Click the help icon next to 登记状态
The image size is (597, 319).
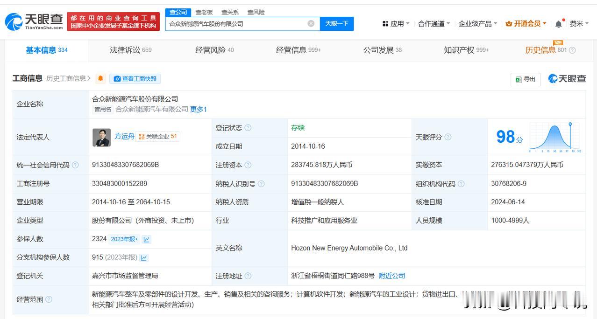(248, 128)
